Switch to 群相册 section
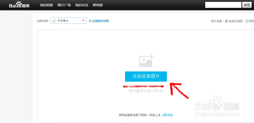 coord(98,5)
